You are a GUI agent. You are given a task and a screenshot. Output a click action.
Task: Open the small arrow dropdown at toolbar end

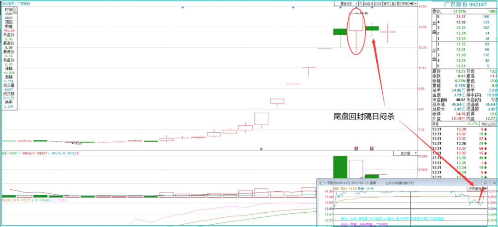point(416,4)
